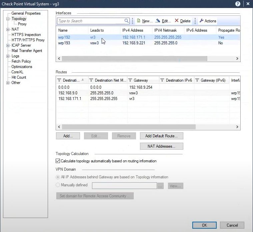
Task: Click NAT Addresses... button
Action: point(162,146)
